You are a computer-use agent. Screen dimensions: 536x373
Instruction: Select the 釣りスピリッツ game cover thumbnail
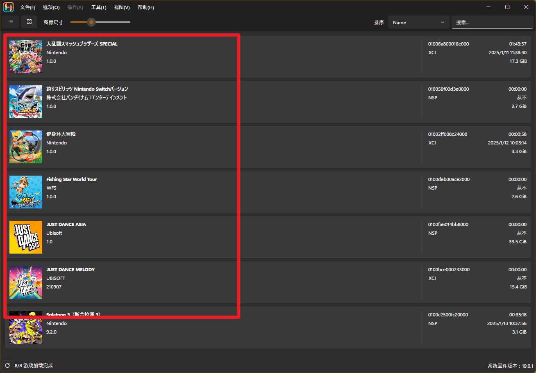[x=26, y=102]
